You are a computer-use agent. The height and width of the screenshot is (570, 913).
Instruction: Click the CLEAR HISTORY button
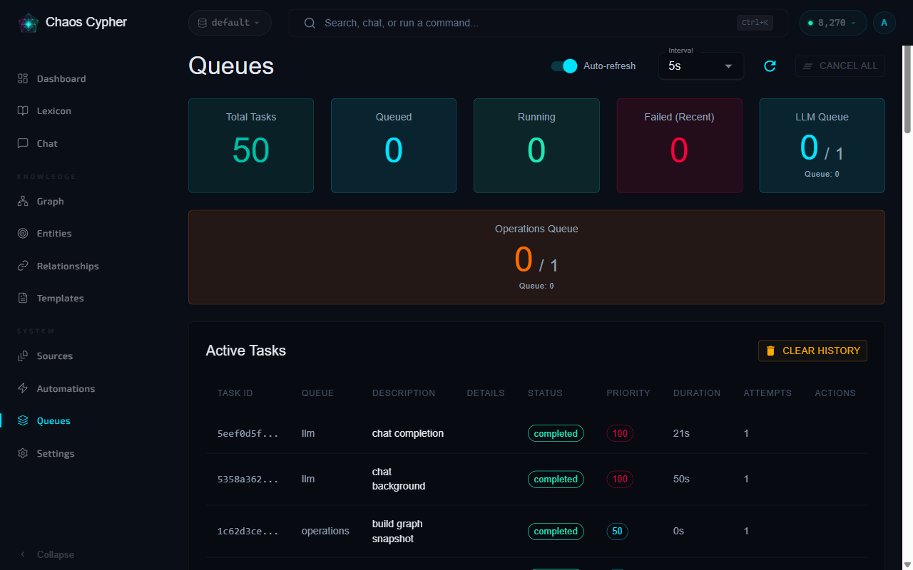pos(812,351)
